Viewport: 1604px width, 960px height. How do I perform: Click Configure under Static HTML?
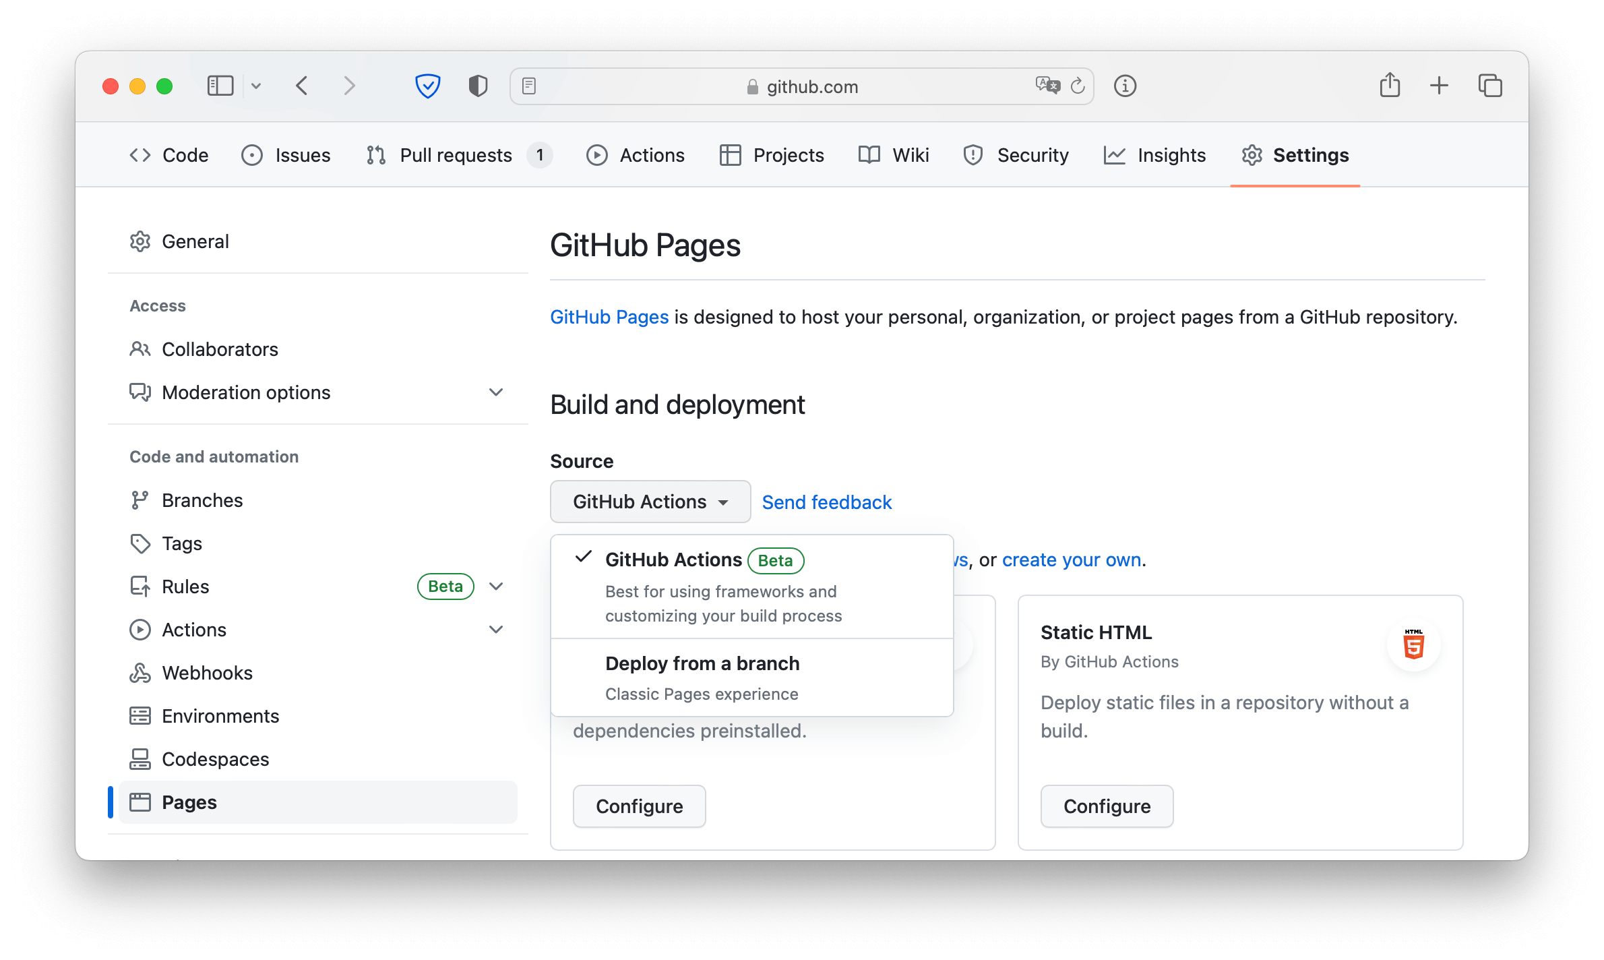point(1107,806)
